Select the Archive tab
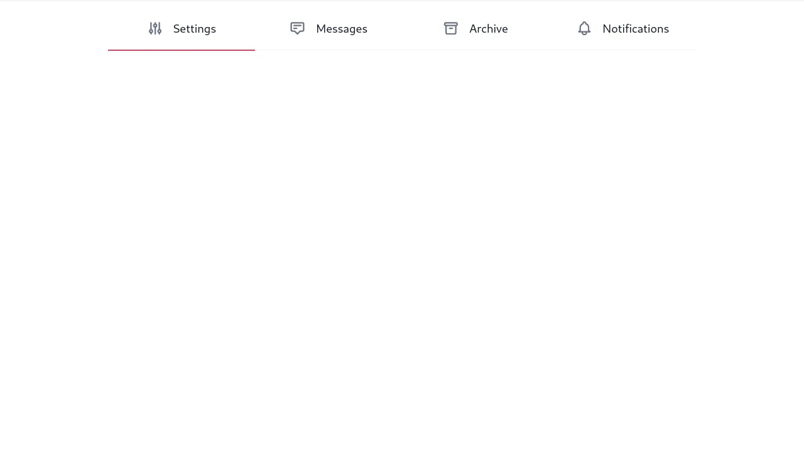This screenshot has width=804, height=452. point(475,29)
